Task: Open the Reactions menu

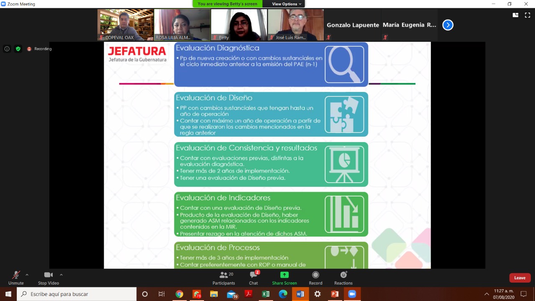Action: click(x=343, y=278)
